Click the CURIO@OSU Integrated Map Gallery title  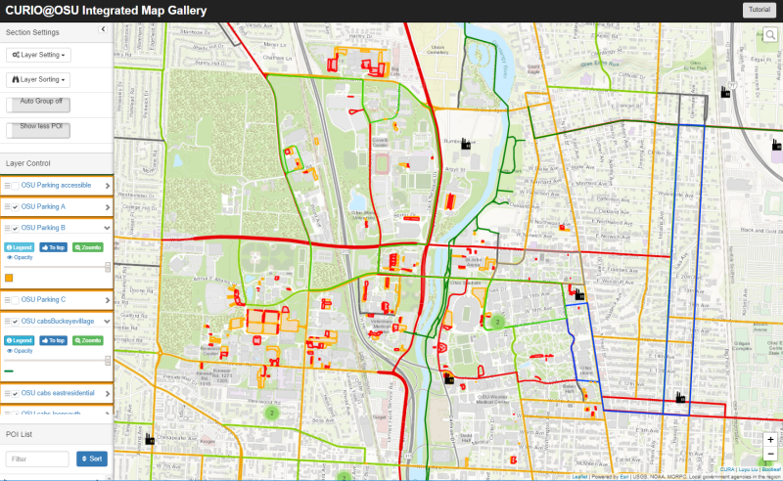pyautogui.click(x=106, y=11)
